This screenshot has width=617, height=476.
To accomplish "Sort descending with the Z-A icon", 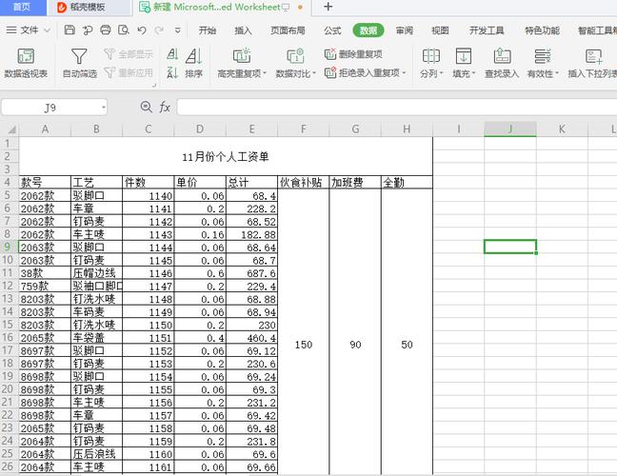I will point(172,72).
